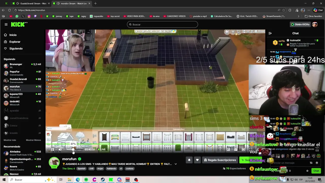Open recommended channel ElpadredomingoO

(22, 161)
